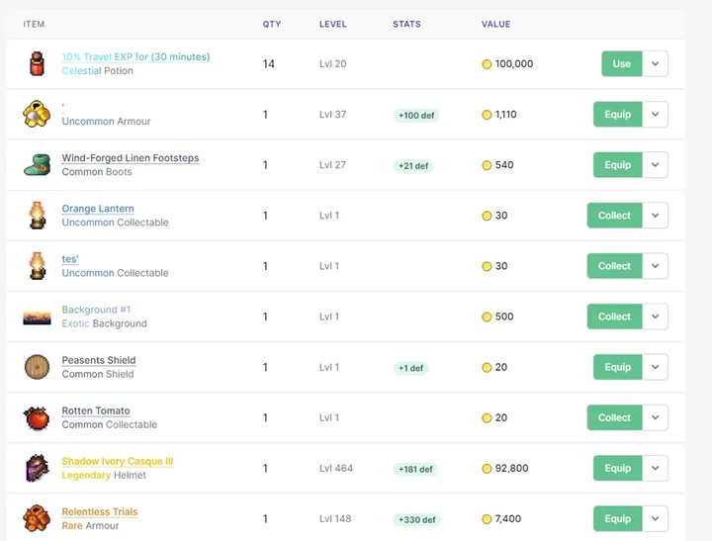
Task: Open the Shadow Ivory Casque III link
Action: [x=118, y=461]
